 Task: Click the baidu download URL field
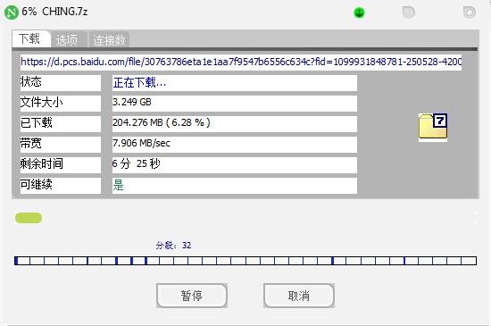241,62
